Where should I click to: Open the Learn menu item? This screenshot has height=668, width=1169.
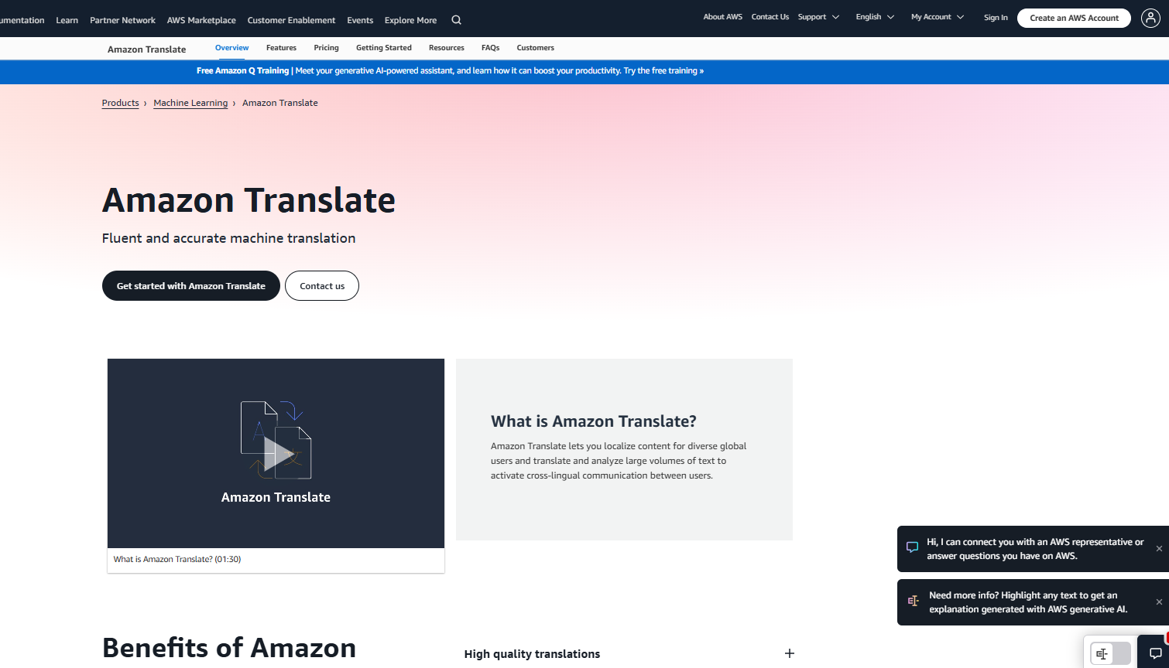(x=67, y=20)
